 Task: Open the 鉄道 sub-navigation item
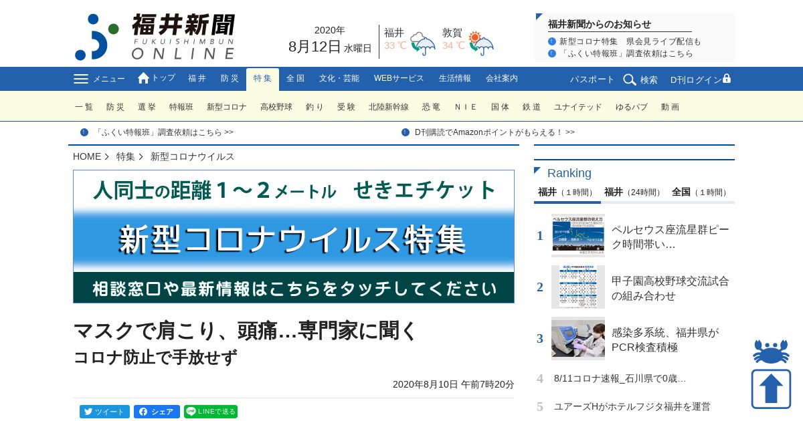(531, 107)
